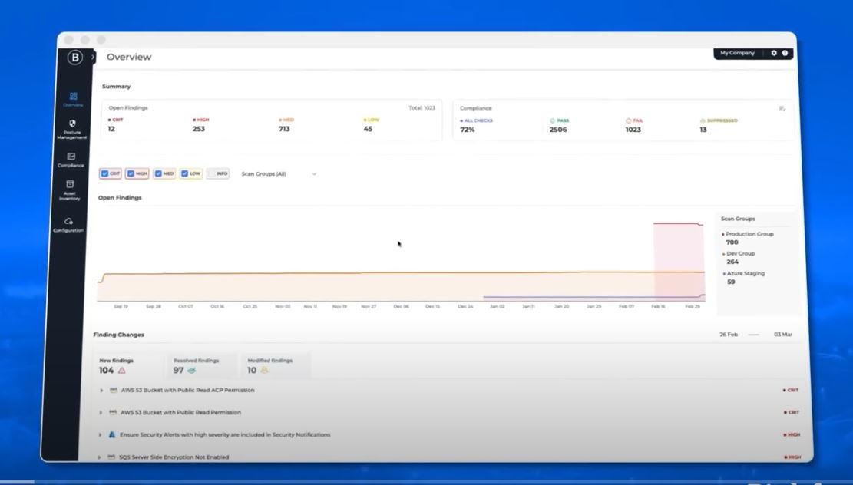Screen dimensions: 853x485
Task: Select the New findings tab
Action: (129, 366)
